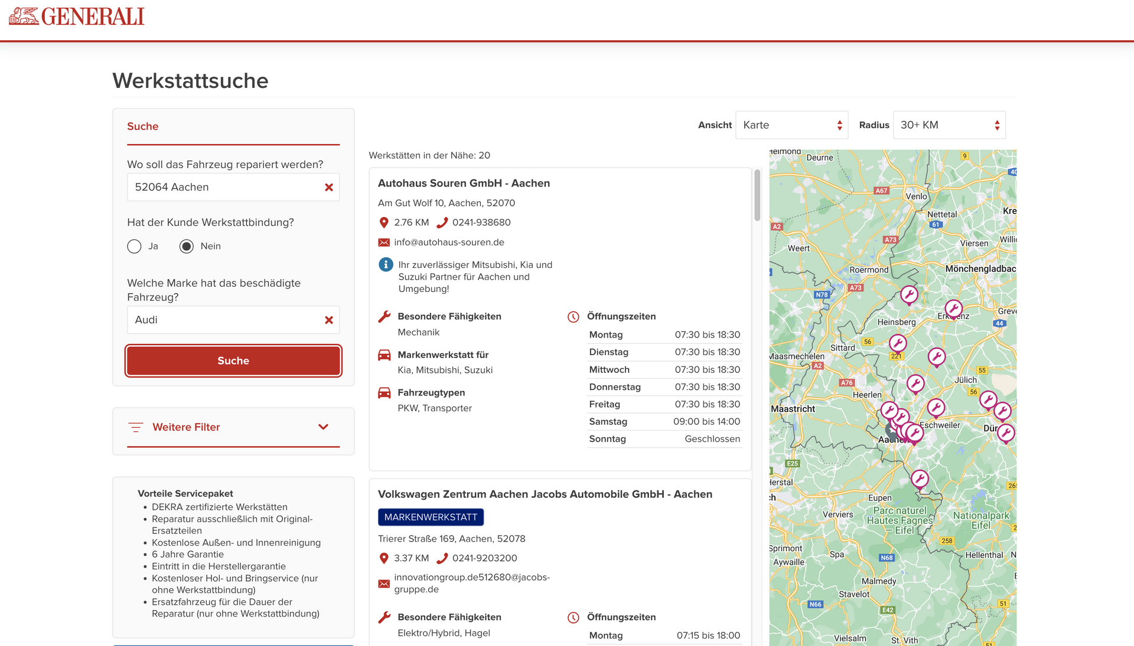1134x646 pixels.
Task: Click Mönchengladbach label on the map
Action: point(980,269)
